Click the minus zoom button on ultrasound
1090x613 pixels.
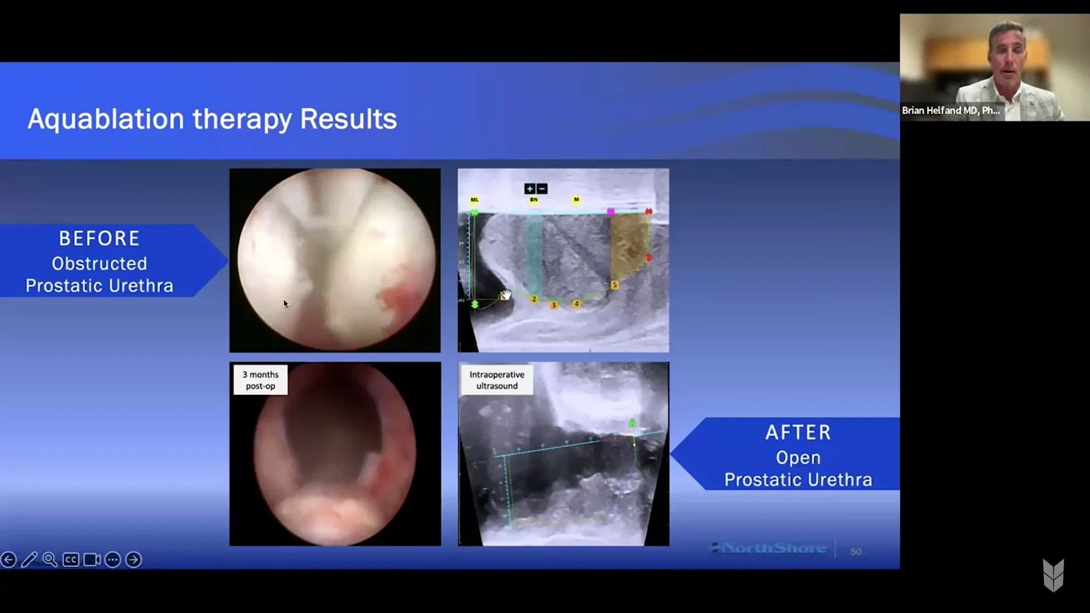coord(542,188)
